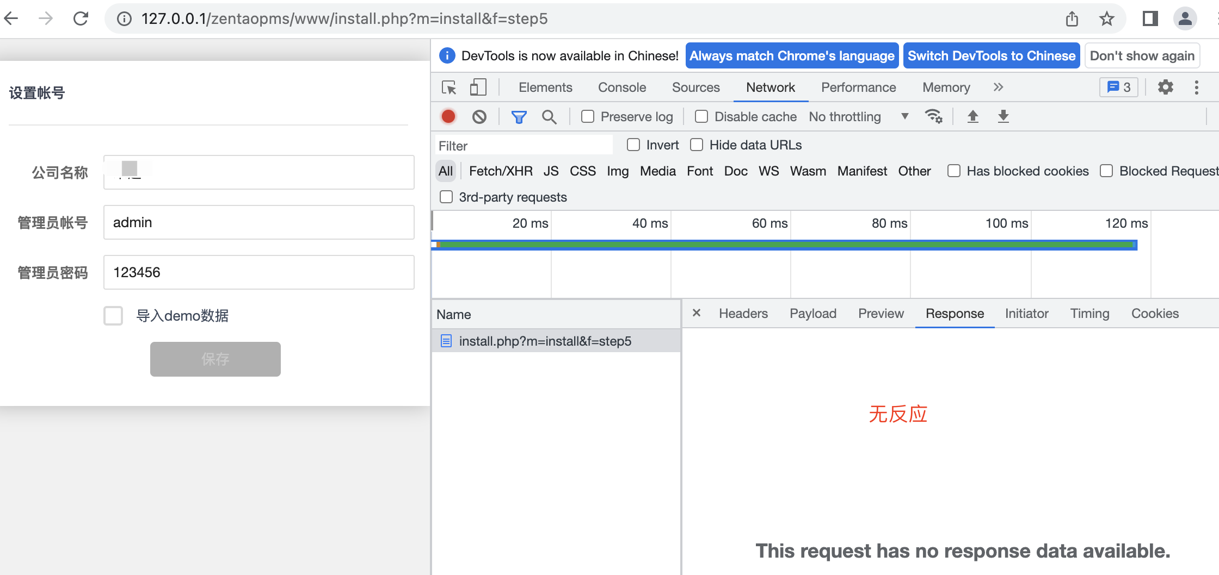Expand more DevTools tabs chevron
1219x575 pixels.
pos(998,87)
